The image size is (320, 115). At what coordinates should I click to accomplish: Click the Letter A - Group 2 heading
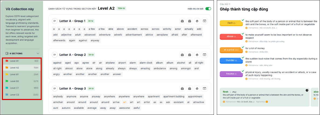(x=72, y=55)
